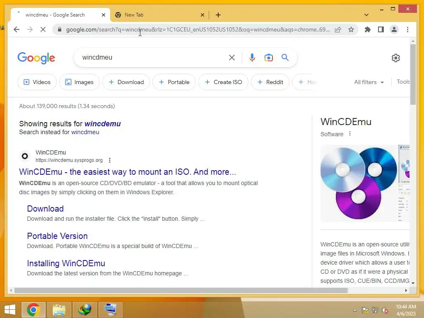
Task: Toggle Chrome side panel
Action: (x=381, y=29)
